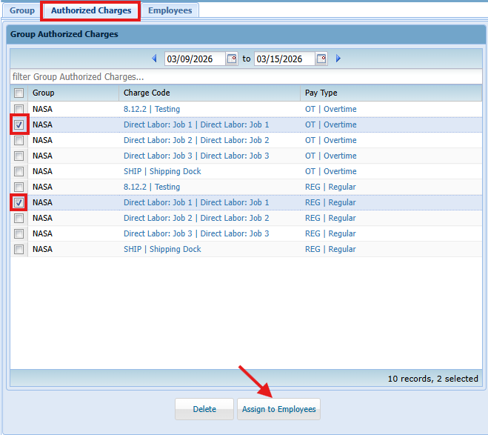
Task: Uncheck the OT Direct Labor: Job 1 row
Action: click(x=19, y=124)
